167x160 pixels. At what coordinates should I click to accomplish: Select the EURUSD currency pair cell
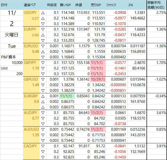tap(31, 46)
